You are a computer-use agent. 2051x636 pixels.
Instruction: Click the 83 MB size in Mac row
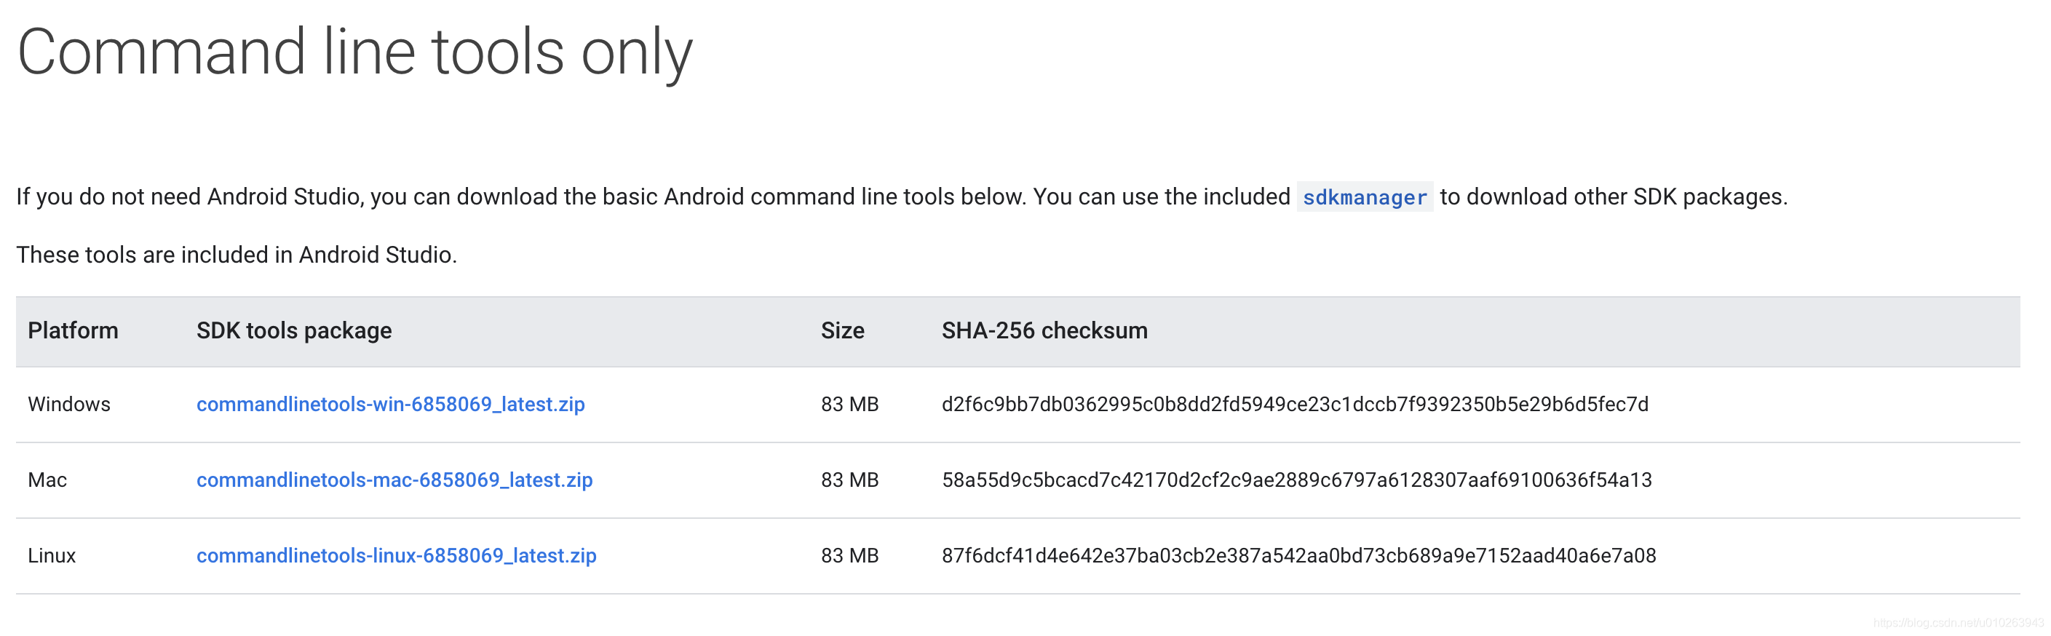click(x=849, y=480)
